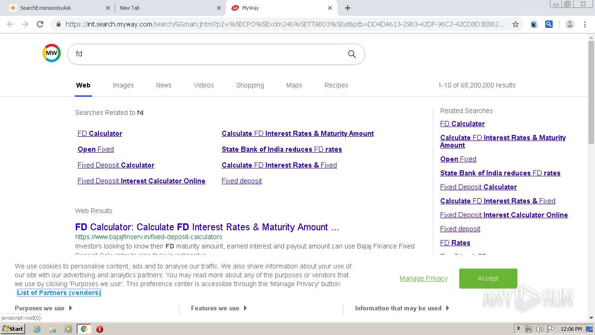Select Chrome in the taskbar
This screenshot has width=595, height=335.
84,329
